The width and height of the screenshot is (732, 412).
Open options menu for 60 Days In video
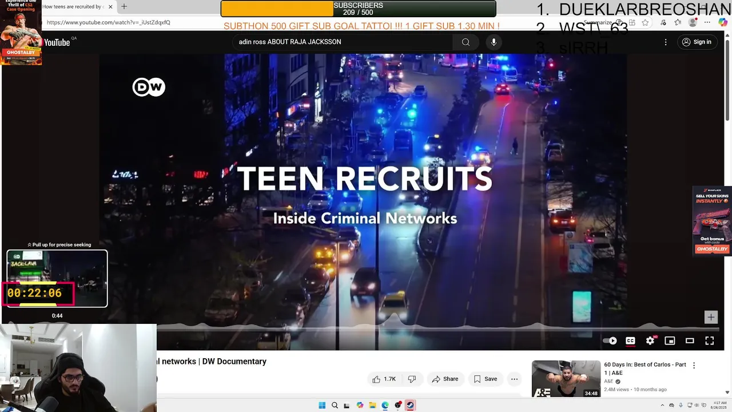pos(694,365)
